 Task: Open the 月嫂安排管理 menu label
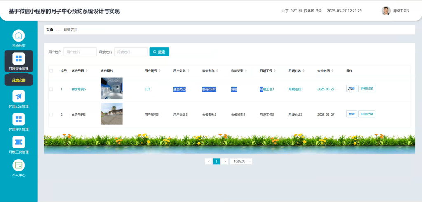click(x=19, y=68)
